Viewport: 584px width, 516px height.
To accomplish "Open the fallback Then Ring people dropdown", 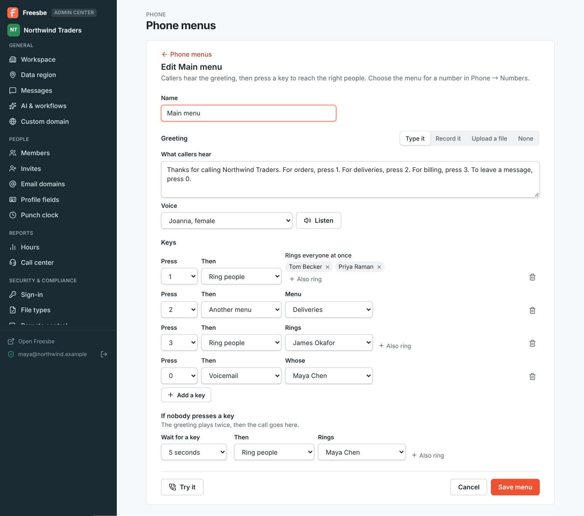I will coord(274,452).
